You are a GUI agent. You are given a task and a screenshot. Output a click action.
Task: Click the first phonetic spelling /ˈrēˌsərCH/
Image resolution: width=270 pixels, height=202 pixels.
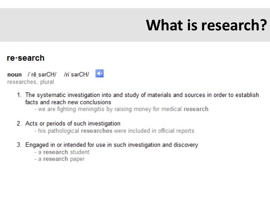42,75
